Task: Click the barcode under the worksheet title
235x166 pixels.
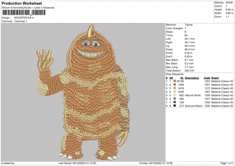Action: (x=23, y=13)
